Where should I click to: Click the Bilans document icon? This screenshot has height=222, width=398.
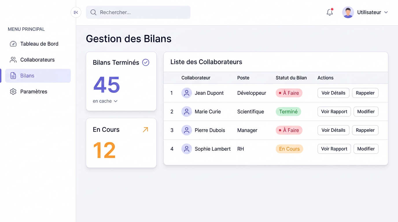tap(13, 76)
